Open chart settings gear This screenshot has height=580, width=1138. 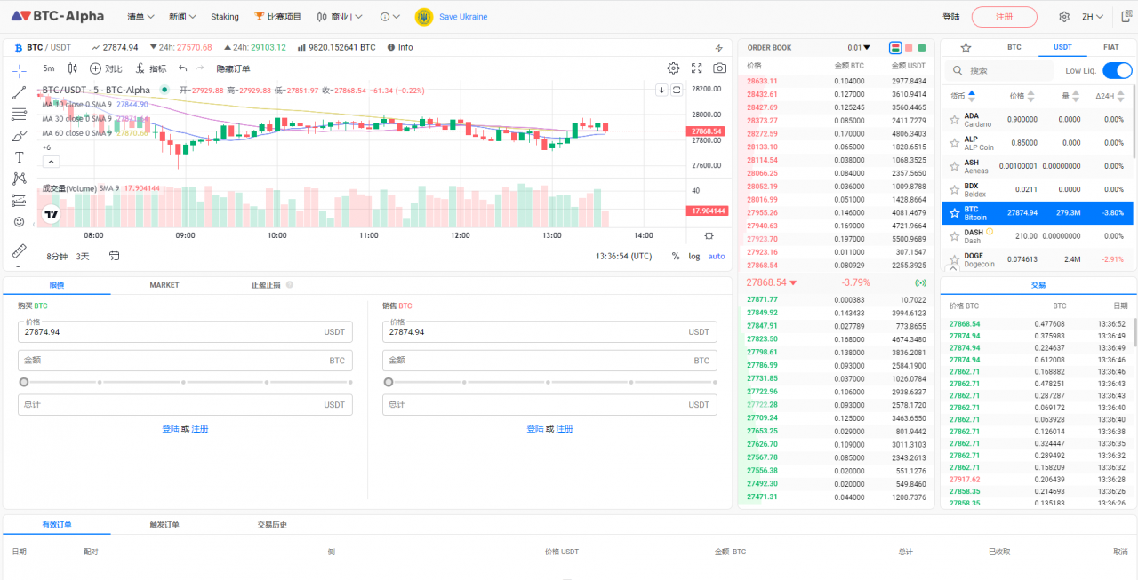point(674,68)
